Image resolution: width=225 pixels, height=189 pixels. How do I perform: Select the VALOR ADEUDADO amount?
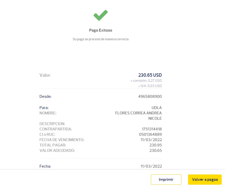coord(155,151)
